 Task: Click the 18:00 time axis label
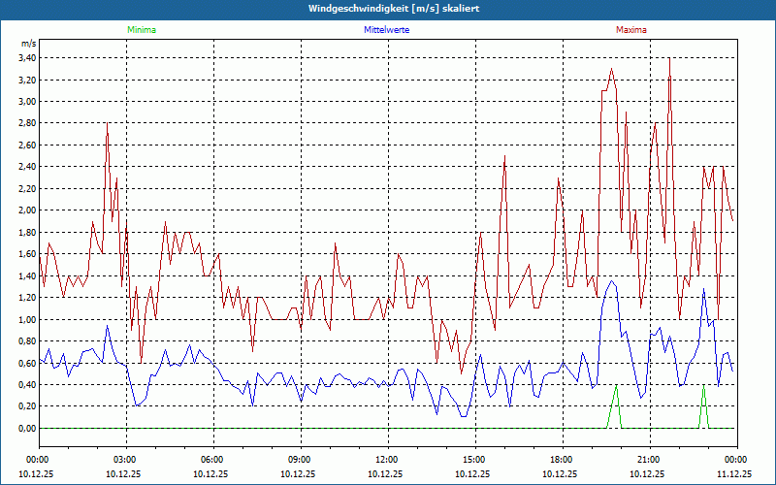560,460
